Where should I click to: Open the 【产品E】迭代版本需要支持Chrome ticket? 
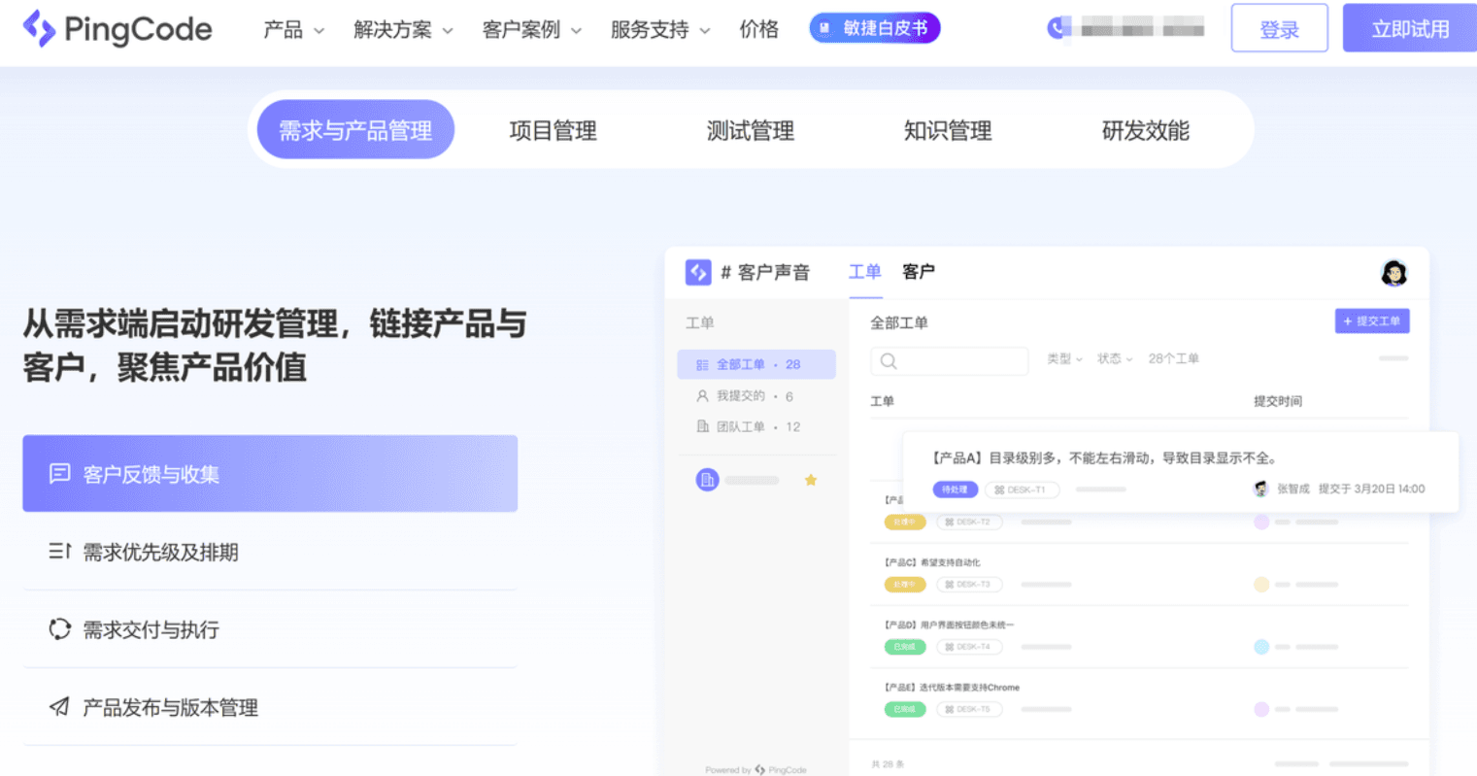(952, 687)
